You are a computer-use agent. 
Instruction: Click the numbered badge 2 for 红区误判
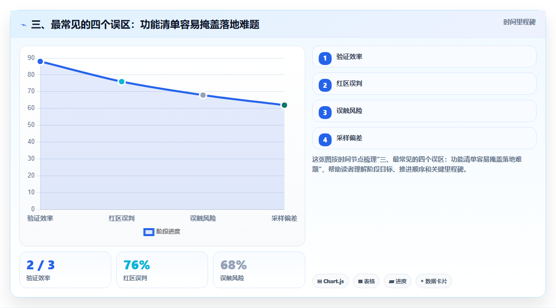click(325, 85)
